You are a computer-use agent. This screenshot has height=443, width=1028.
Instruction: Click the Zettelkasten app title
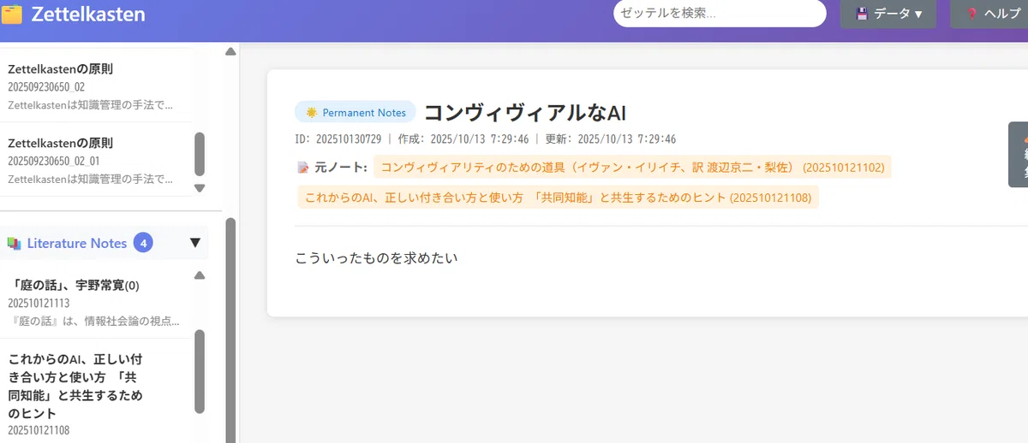(88, 15)
